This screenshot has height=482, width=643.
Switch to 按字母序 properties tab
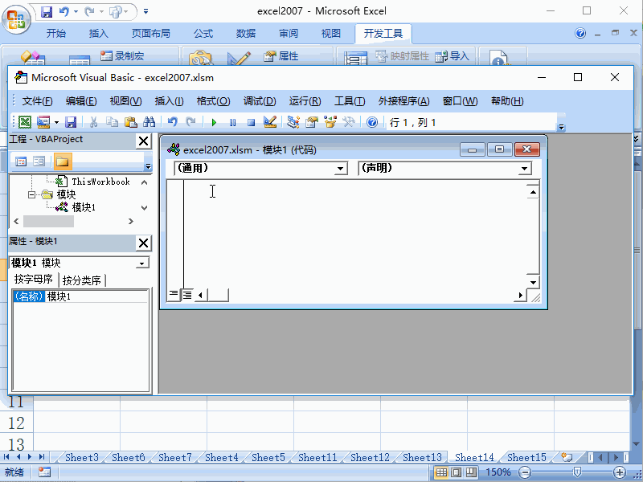pos(34,280)
